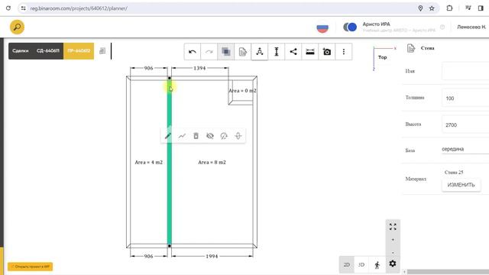Bookmark this page with star icon
The width and height of the screenshot is (489, 275).
(432, 8)
